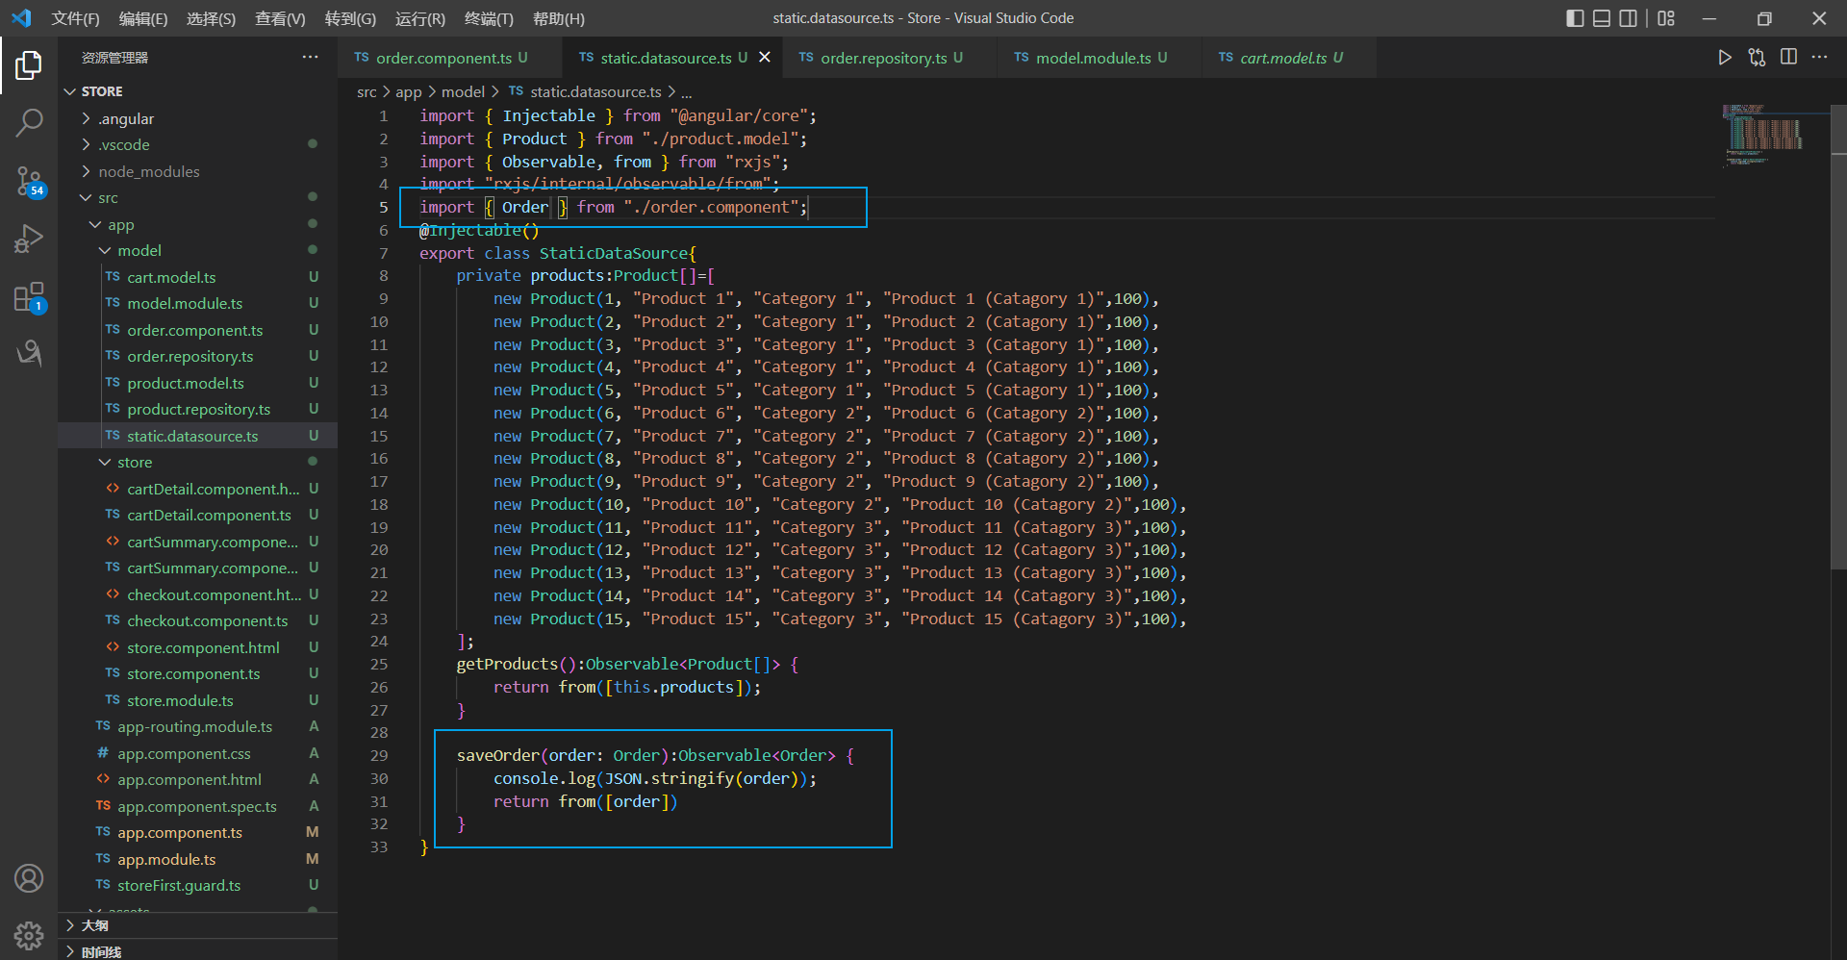Open the Search view in activity bar
This screenshot has width=1847, height=960.
[29, 122]
